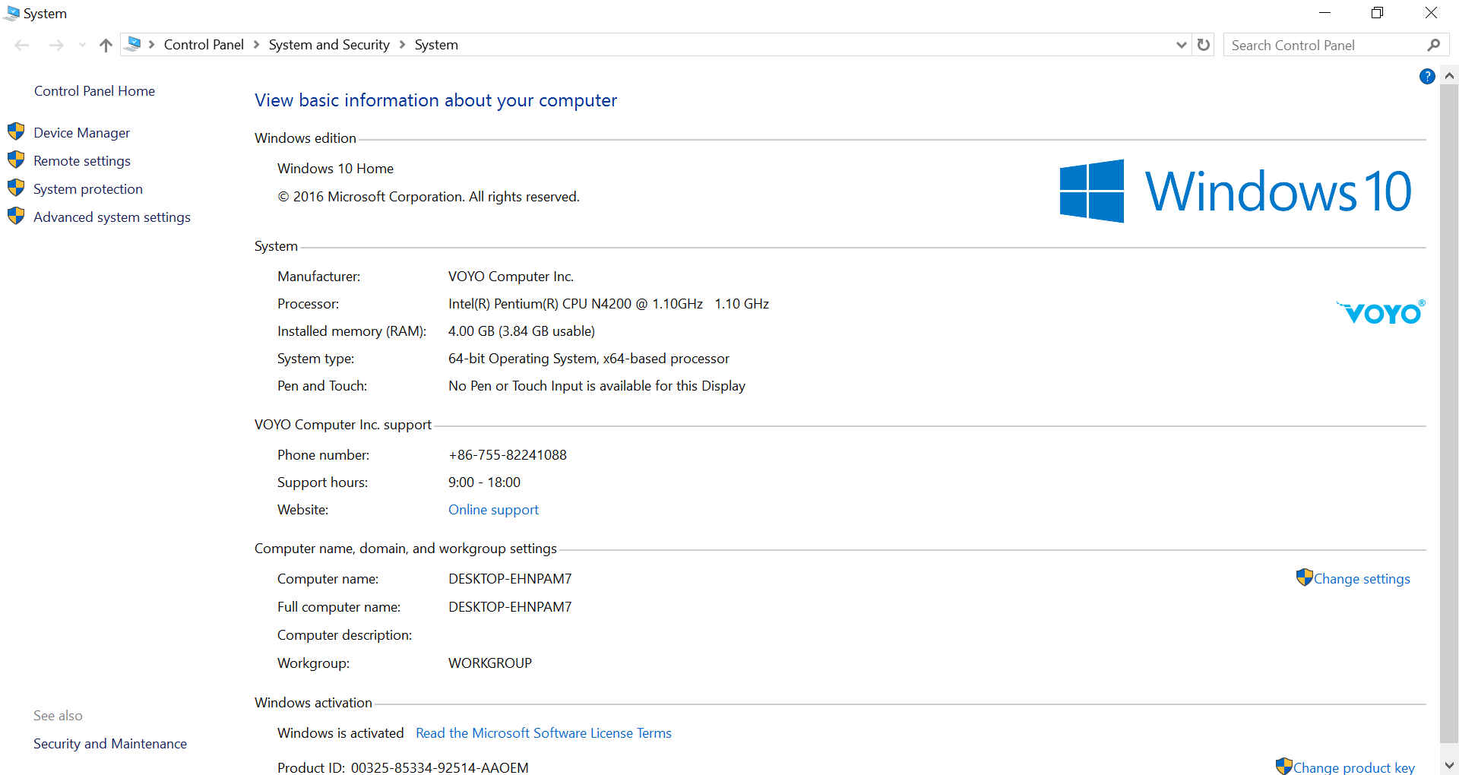This screenshot has width=1459, height=775.
Task: Select the 4.00 GB RAM value
Action: pyautogui.click(x=521, y=331)
